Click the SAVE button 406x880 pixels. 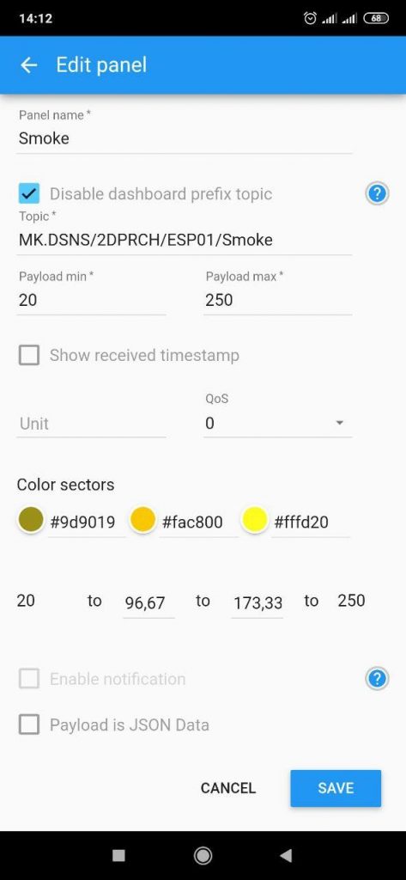point(336,788)
